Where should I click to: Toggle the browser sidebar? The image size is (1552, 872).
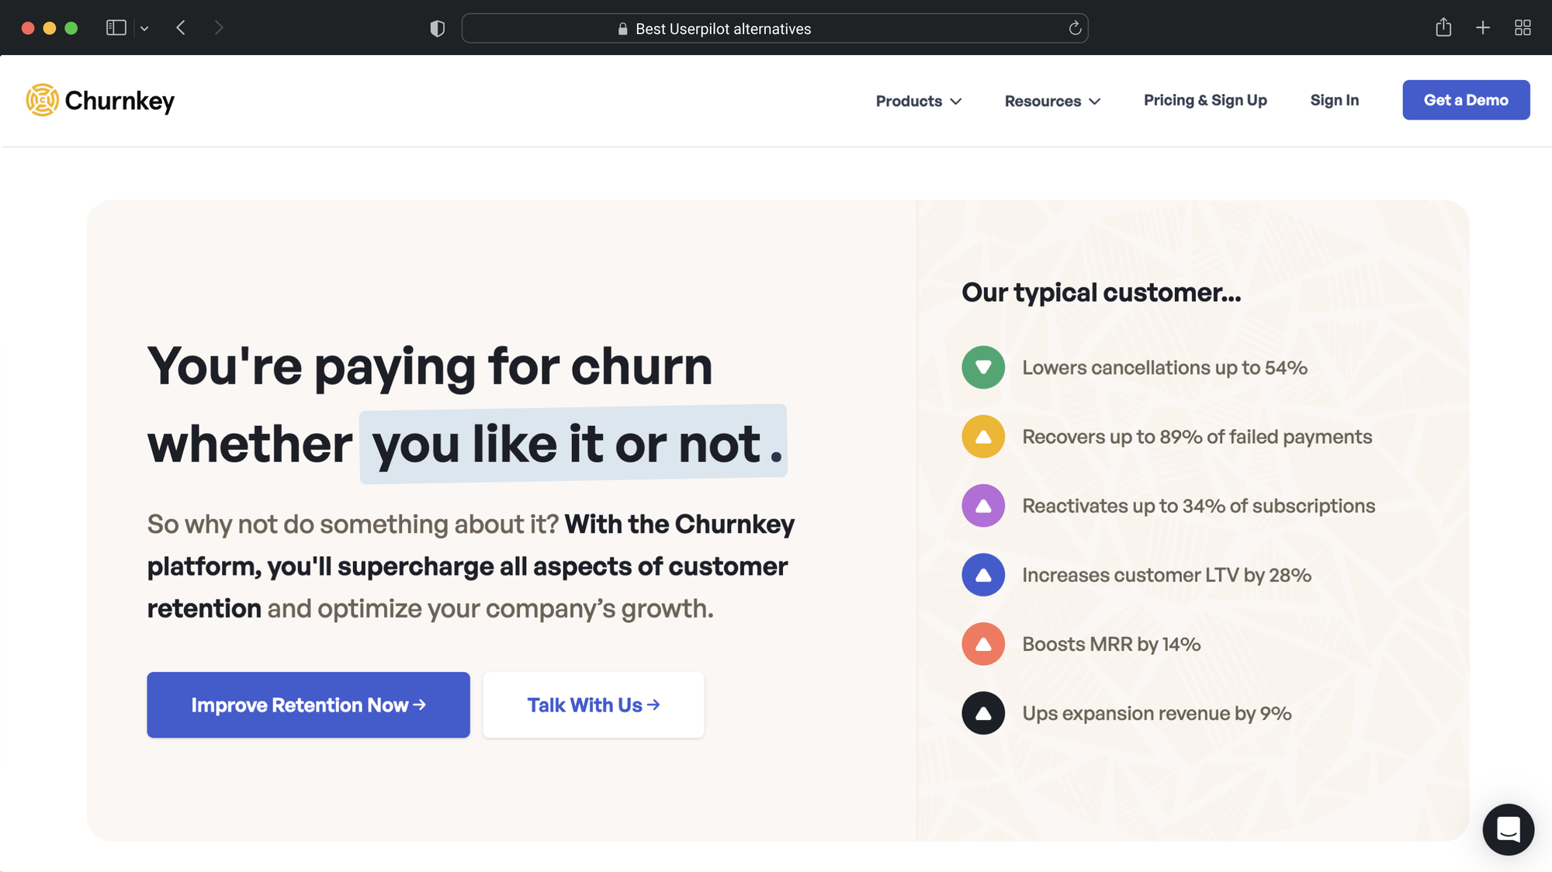pos(115,27)
